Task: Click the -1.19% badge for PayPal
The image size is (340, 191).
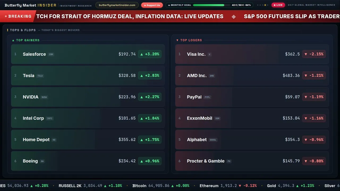Action: 314,97
